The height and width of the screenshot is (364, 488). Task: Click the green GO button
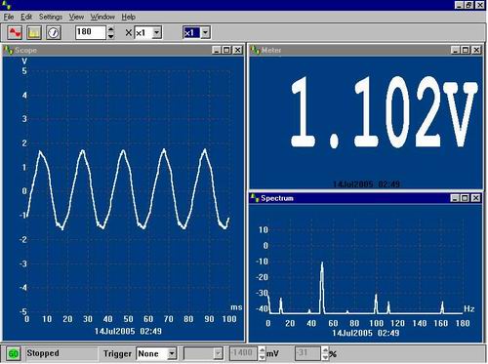tap(13, 353)
